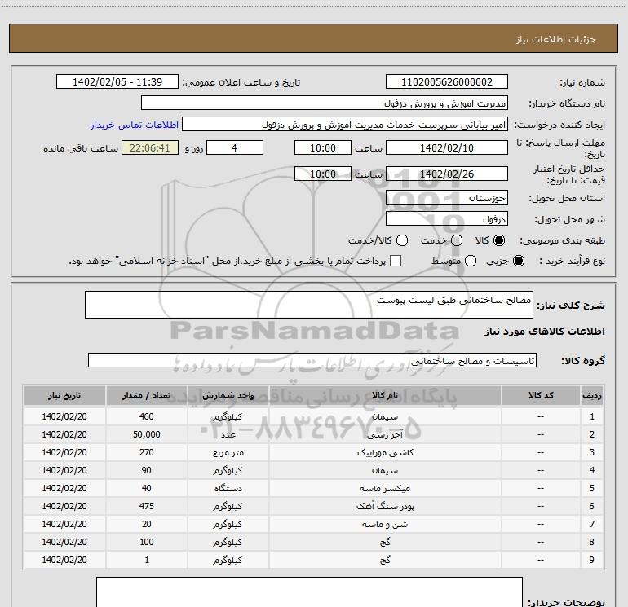Click the تعداد / مقدار column header
The image size is (628, 607).
click(146, 396)
